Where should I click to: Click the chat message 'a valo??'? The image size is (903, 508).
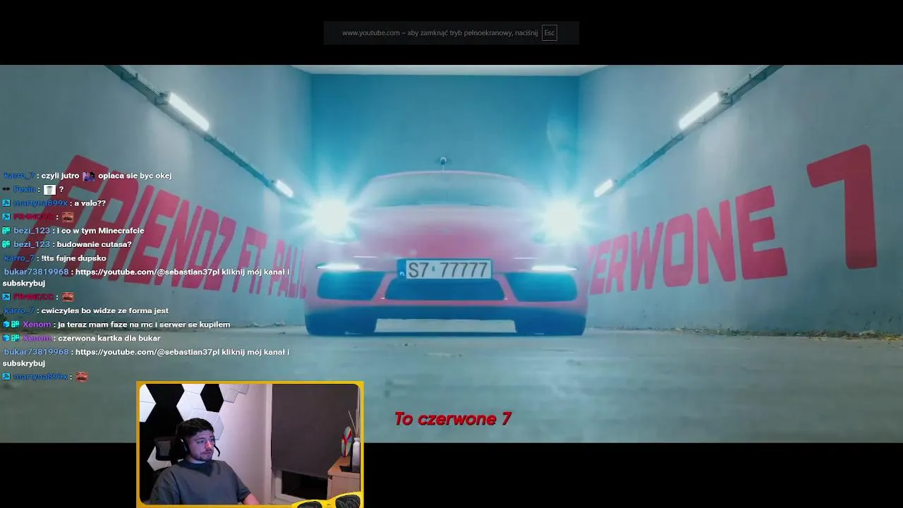90,203
